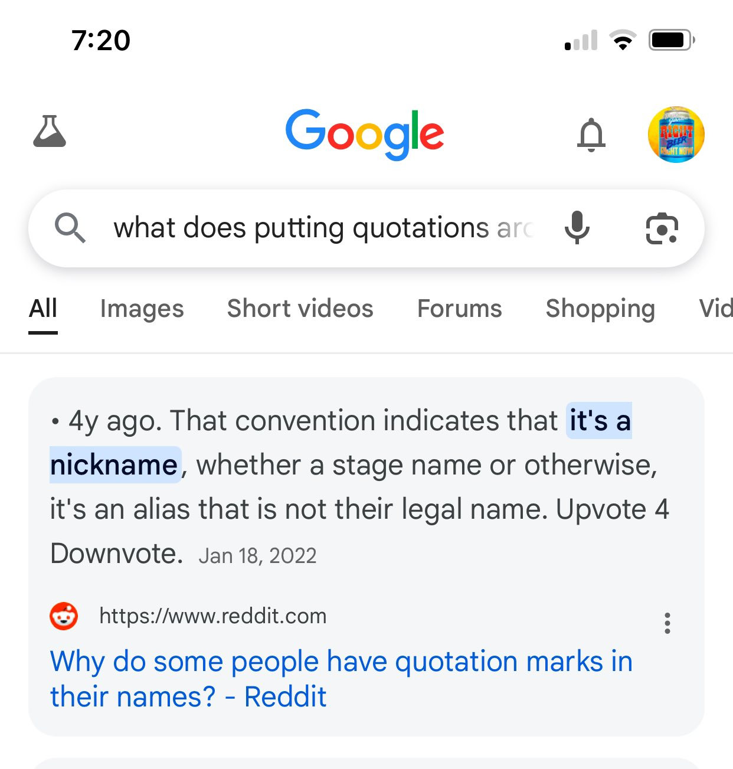Viewport: 733px width, 769px height.
Task: Select the partially visible Videos tab
Action: click(x=715, y=309)
